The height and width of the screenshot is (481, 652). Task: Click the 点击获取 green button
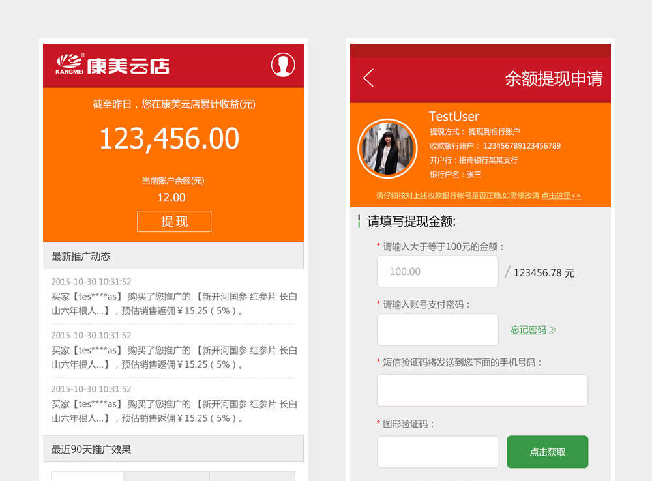pyautogui.click(x=547, y=452)
